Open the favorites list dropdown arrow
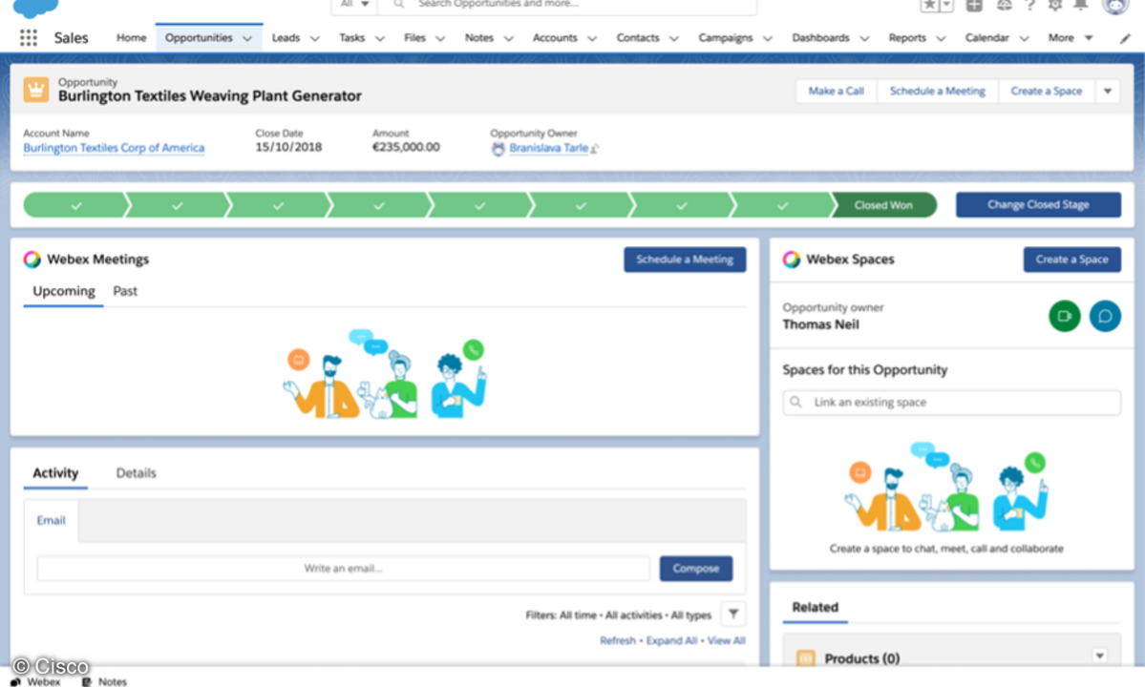This screenshot has width=1145, height=687. 946,5
